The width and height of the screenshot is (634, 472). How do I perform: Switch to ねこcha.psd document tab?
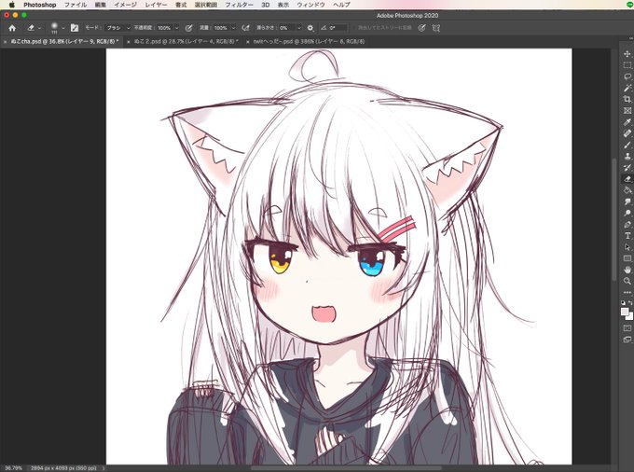(62, 41)
